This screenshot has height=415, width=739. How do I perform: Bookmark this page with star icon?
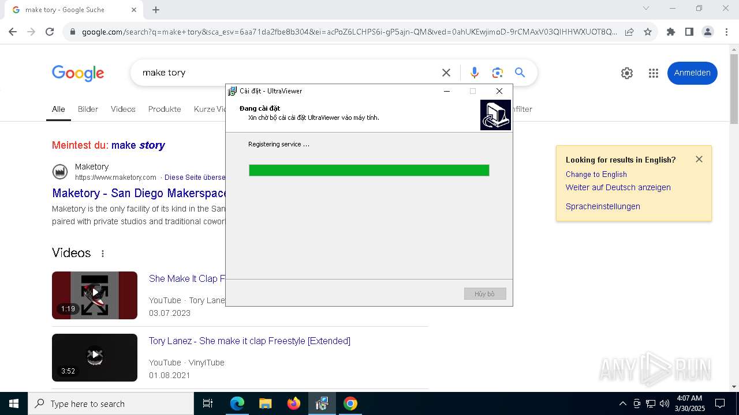[648, 32]
